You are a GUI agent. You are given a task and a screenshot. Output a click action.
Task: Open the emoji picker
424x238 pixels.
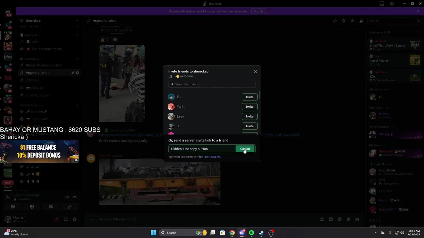[348, 219]
